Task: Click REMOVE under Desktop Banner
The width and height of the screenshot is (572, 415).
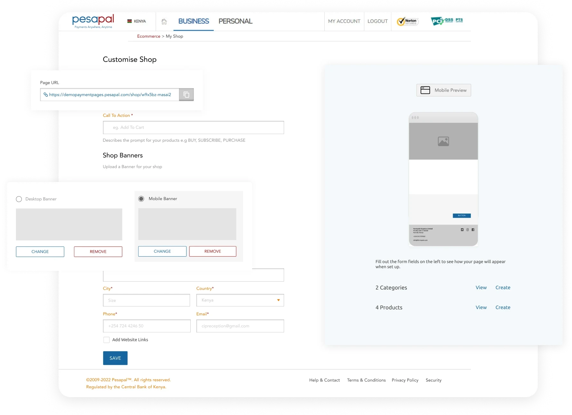Action: (x=98, y=252)
